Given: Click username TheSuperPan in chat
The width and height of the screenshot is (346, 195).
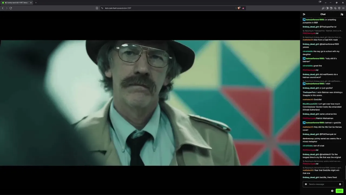Looking at the screenshot, I should click(309, 92).
